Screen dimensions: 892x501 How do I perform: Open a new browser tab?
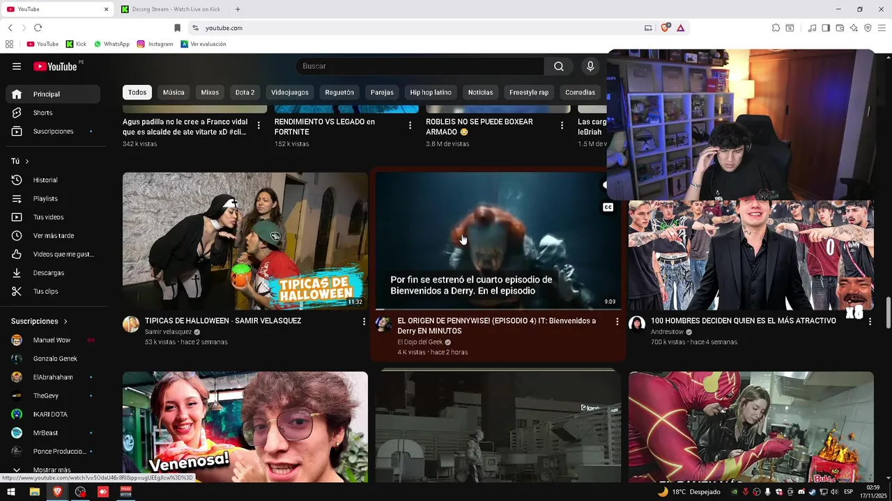tap(238, 9)
